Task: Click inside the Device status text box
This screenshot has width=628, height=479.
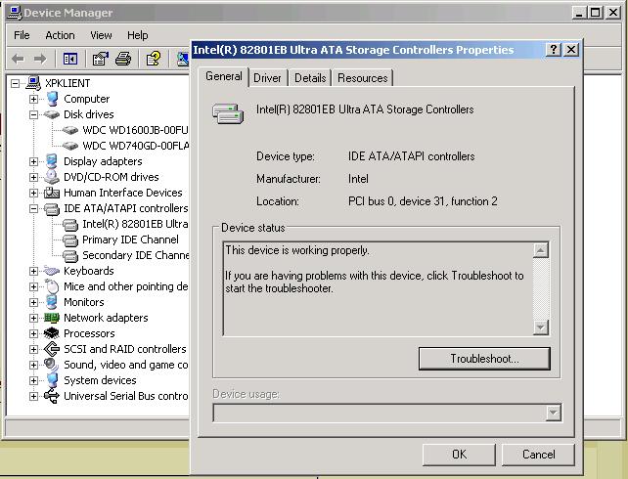Action: (x=378, y=288)
